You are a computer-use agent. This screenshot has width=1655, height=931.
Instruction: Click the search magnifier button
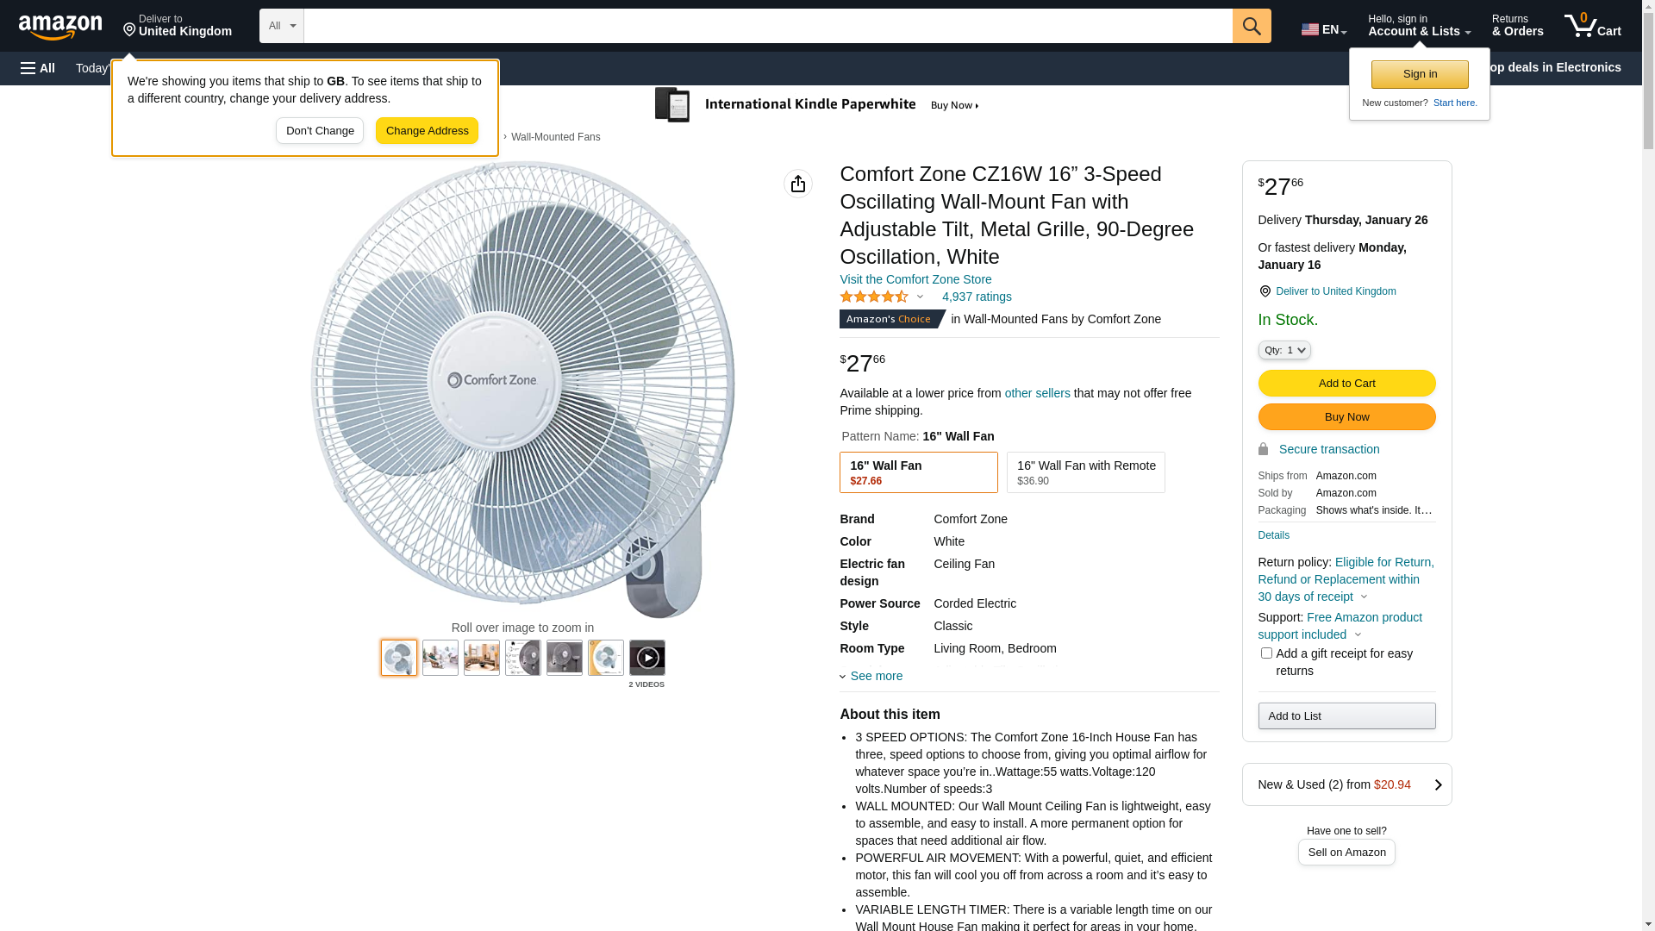(x=1252, y=26)
